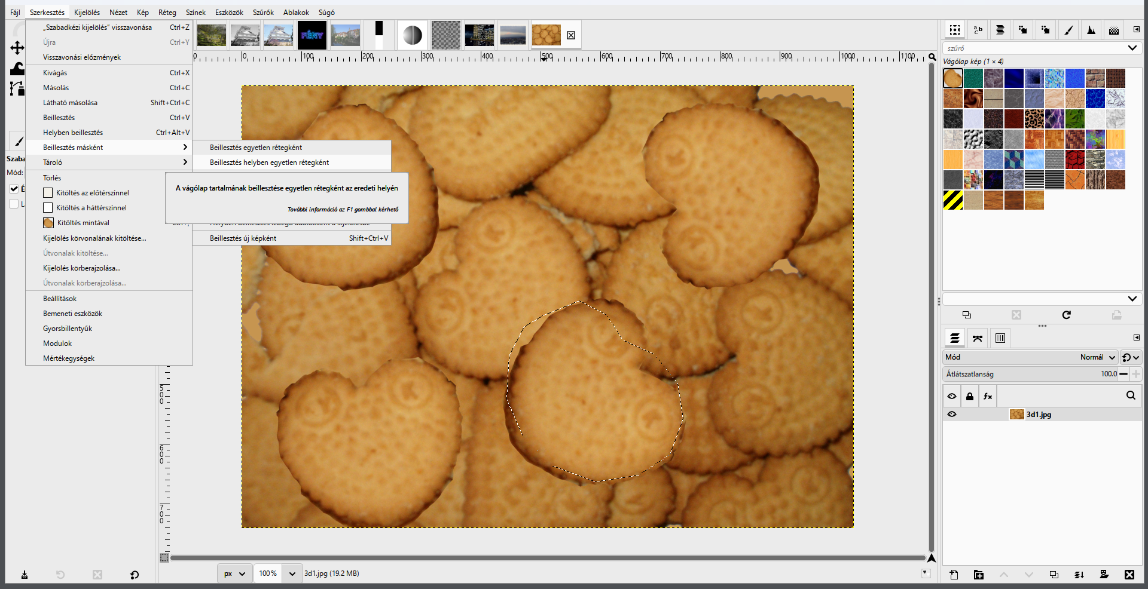Create a new layer
Image resolution: width=1148 pixels, height=589 pixels.
coord(954,575)
